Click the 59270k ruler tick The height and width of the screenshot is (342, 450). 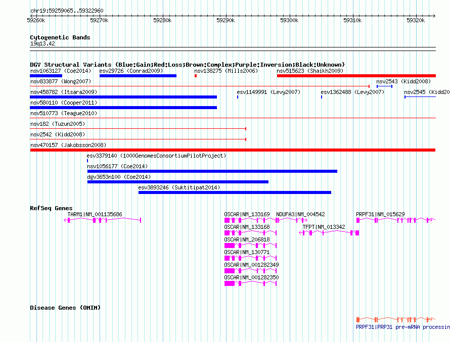[x=99, y=20]
